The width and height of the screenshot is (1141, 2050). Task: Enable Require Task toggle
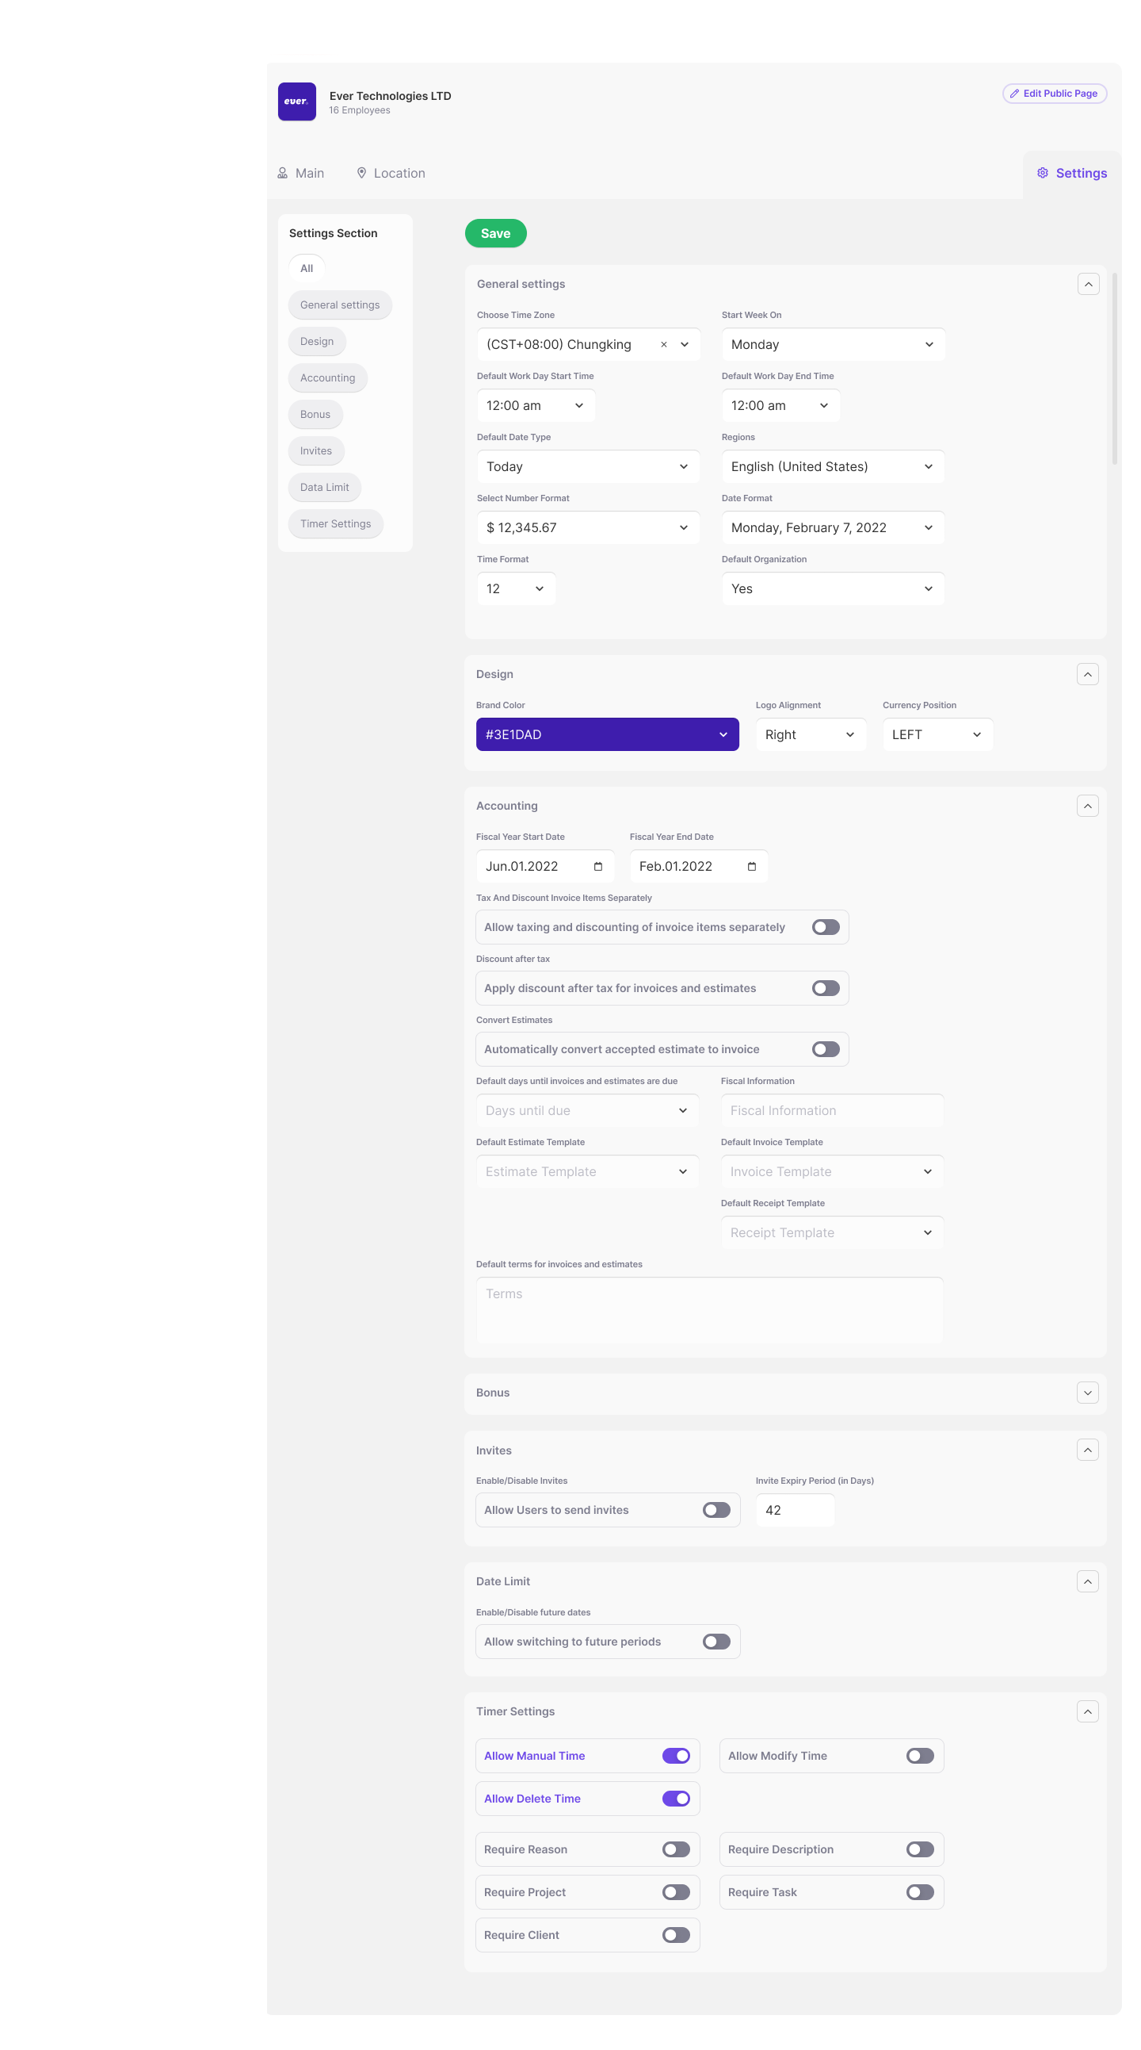tap(920, 1892)
